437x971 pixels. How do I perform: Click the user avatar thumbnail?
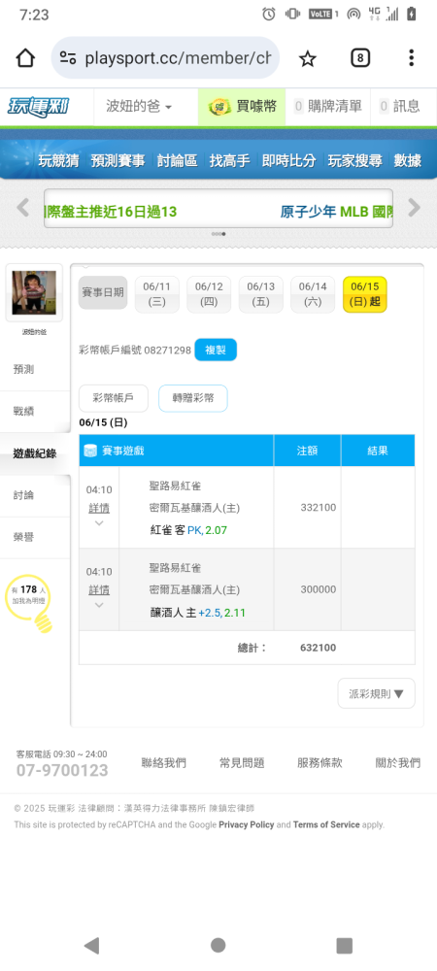[34, 292]
